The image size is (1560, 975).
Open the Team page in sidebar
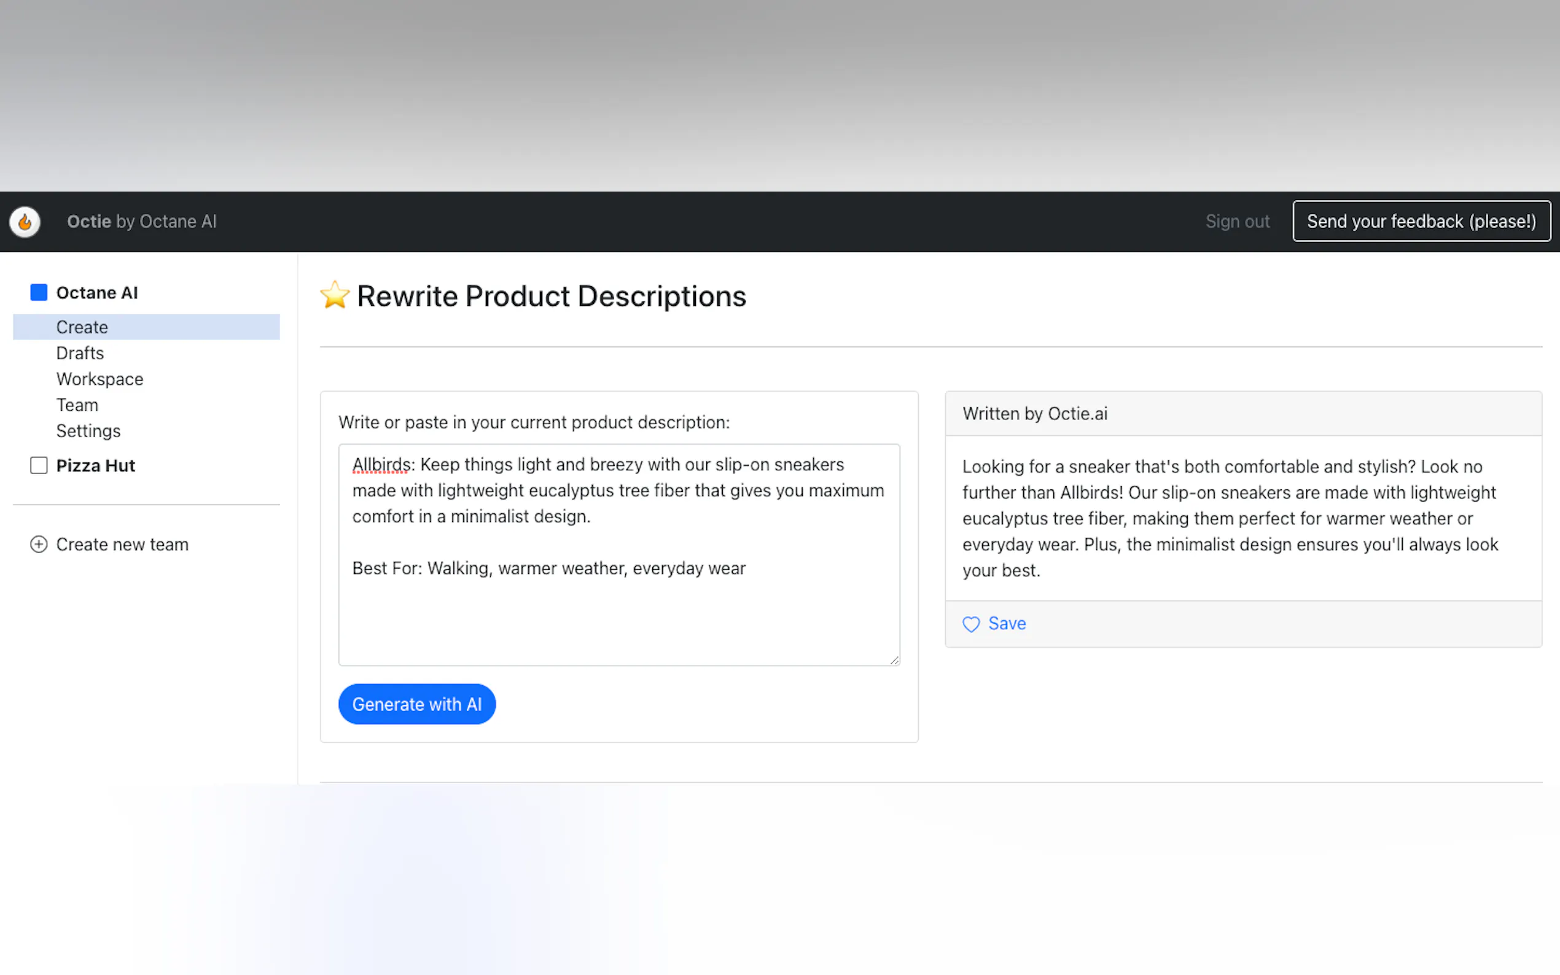coord(77,405)
